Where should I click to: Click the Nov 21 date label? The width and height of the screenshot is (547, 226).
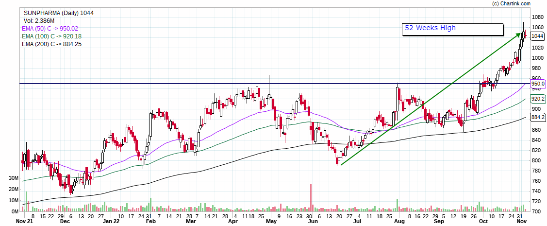24,222
